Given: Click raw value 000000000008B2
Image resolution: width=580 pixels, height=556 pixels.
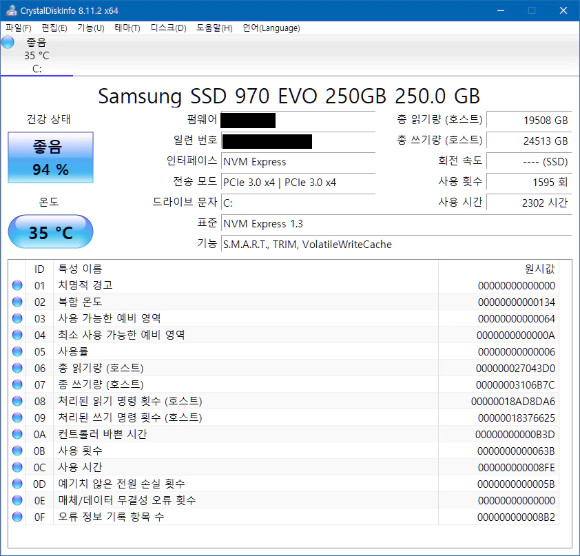Looking at the screenshot, I should 516,517.
